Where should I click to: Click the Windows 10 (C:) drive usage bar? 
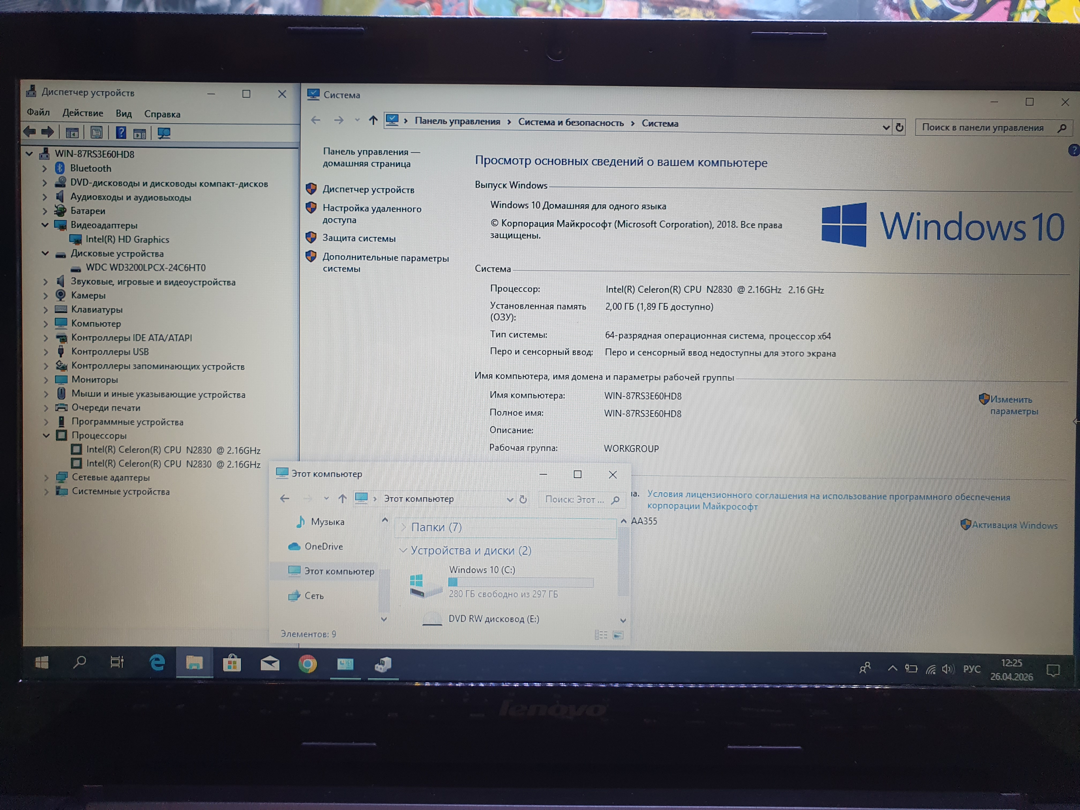pos(520,582)
